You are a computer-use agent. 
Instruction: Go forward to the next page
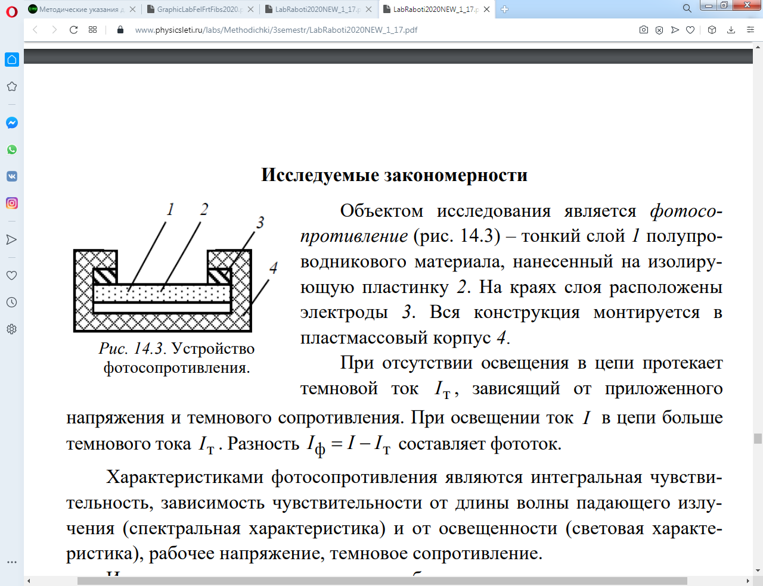tap(54, 30)
